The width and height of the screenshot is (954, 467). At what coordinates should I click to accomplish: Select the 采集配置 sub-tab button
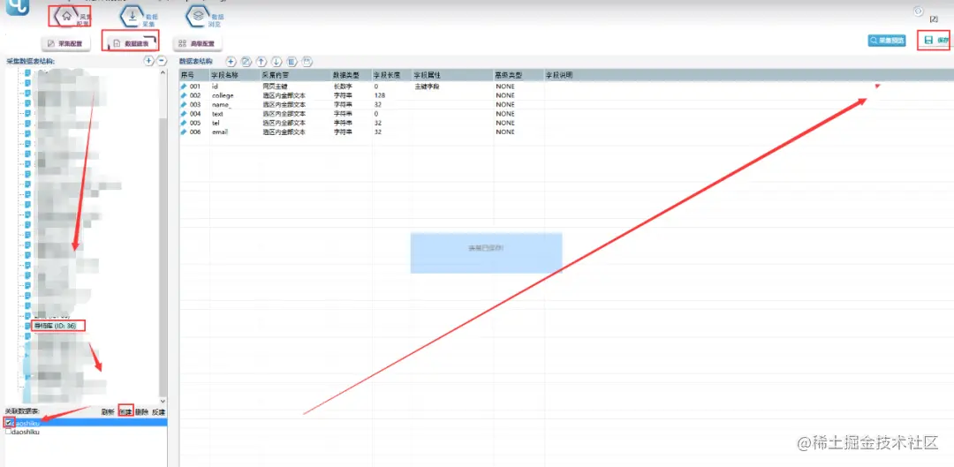tap(65, 44)
